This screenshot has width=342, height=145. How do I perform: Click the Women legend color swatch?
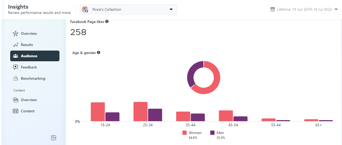185,133
